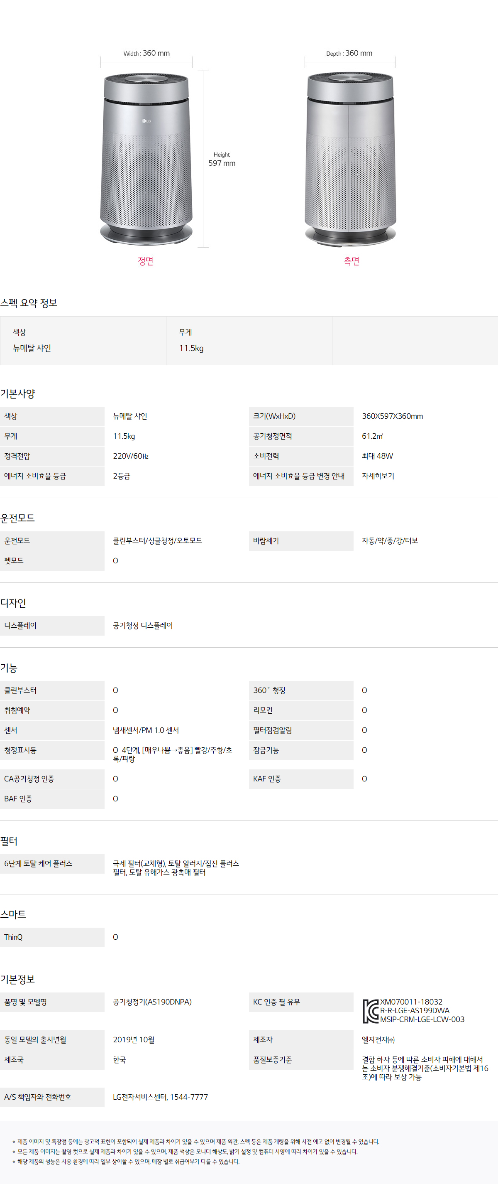Click the model name 공기청정기(AS190DNPA)
This screenshot has height=1184, width=498.
152,1002
